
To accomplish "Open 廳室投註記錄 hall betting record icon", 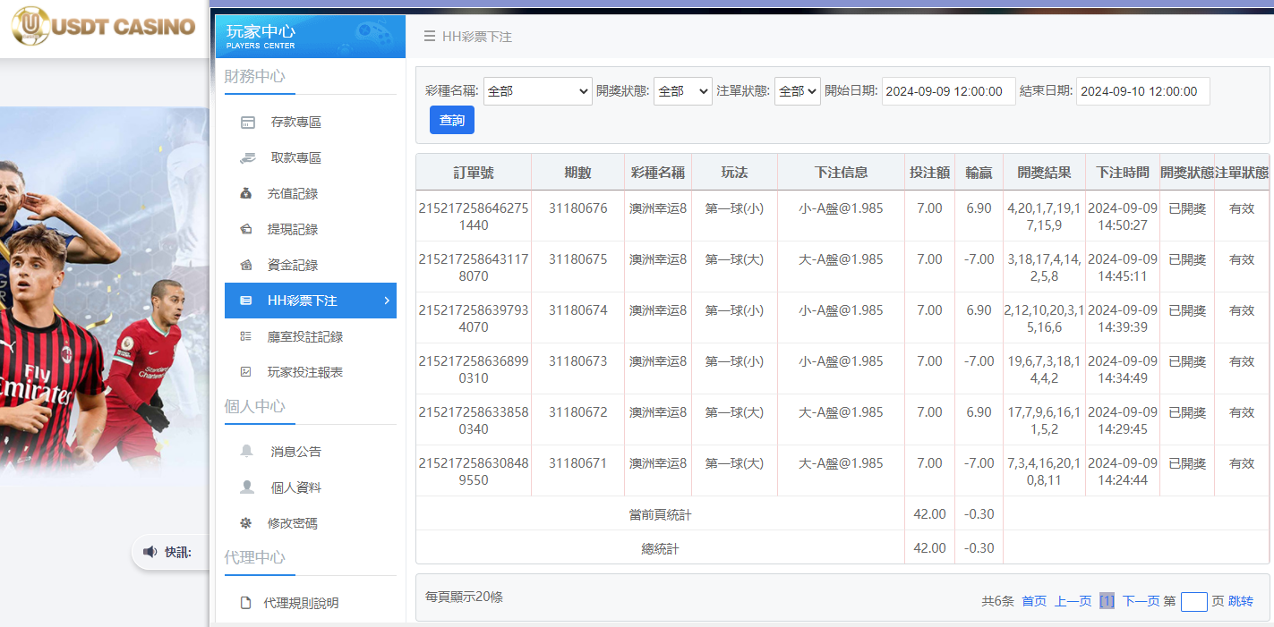I will coord(246,336).
